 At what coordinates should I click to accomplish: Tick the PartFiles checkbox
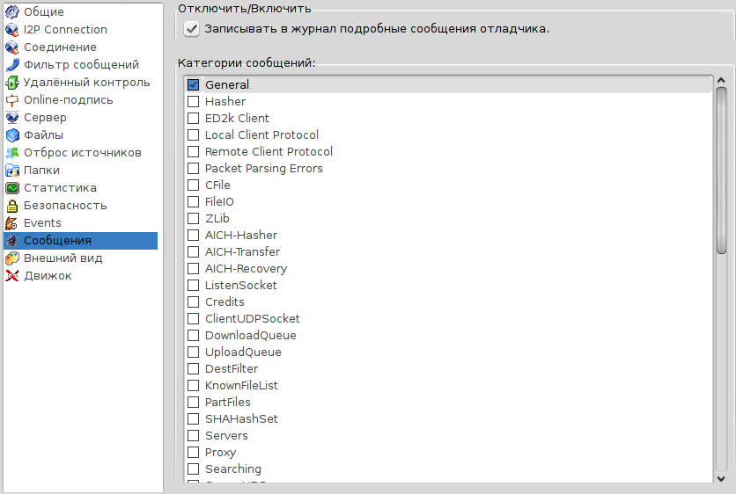click(x=193, y=402)
